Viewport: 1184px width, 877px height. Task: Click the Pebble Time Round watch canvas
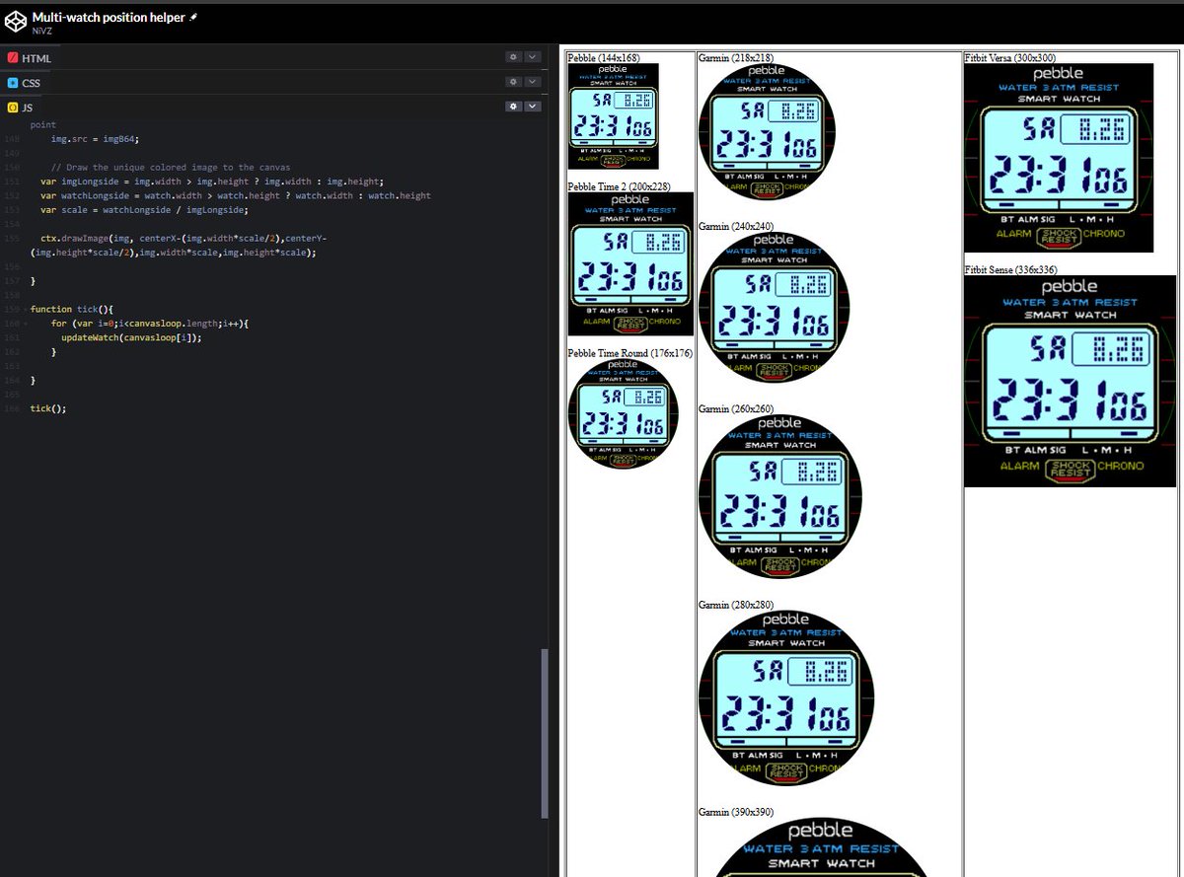pyautogui.click(x=623, y=414)
